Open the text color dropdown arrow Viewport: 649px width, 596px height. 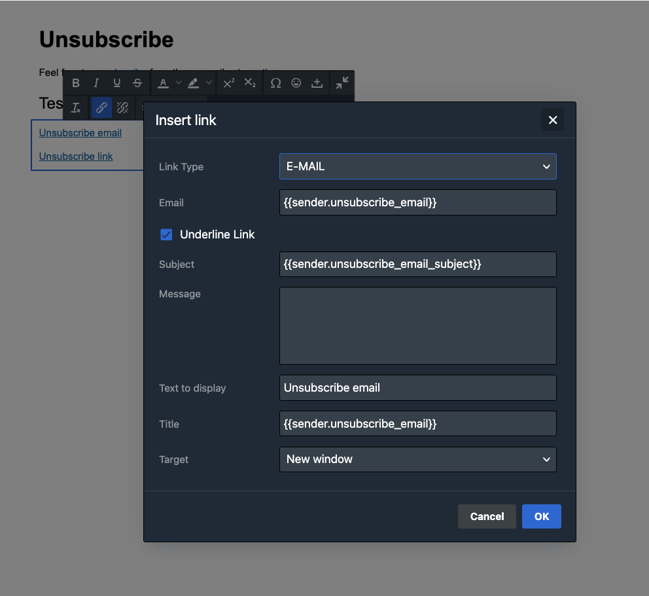coord(178,83)
